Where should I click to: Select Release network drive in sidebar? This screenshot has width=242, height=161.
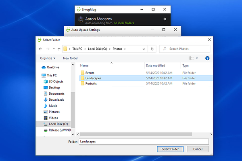[57, 130]
